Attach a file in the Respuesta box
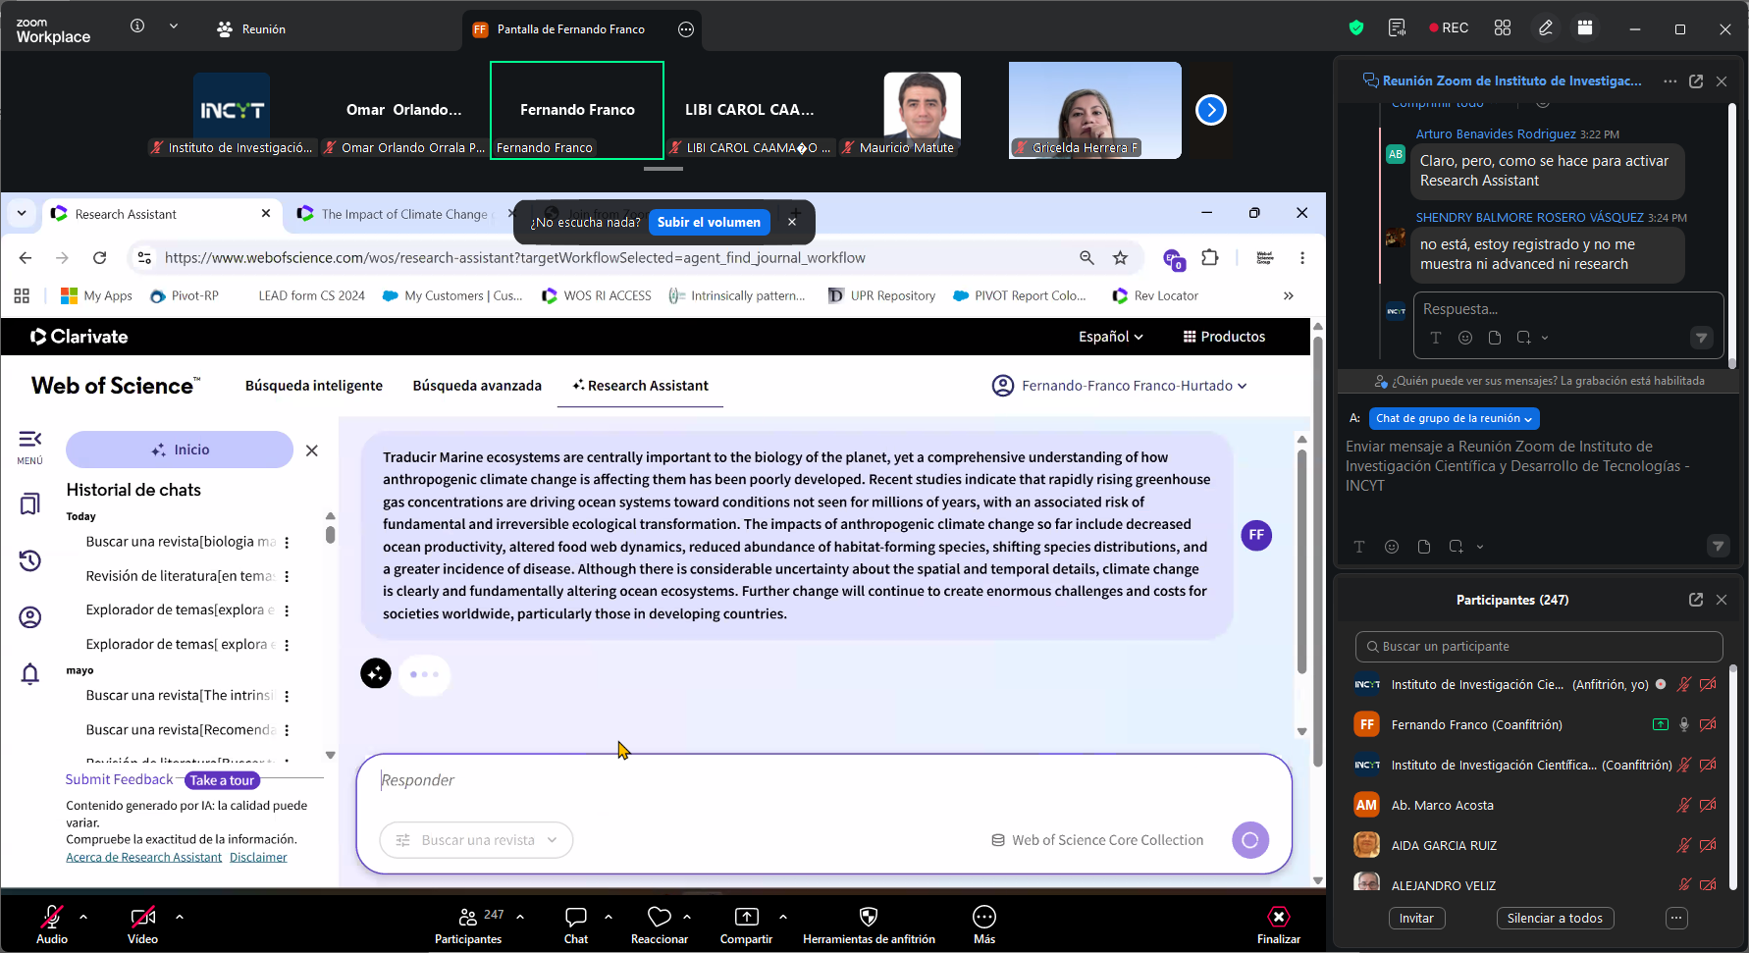The image size is (1749, 953). (1495, 338)
